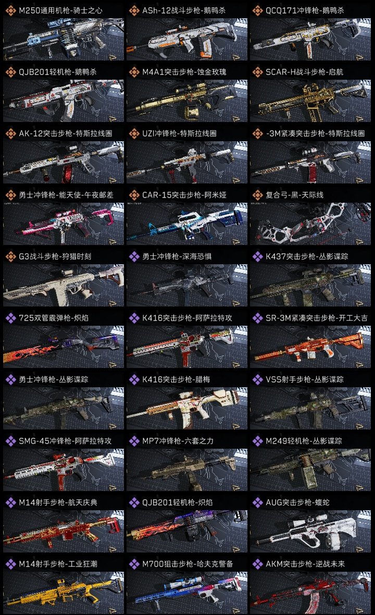Click the purple rarity icon next to MP7冲锋枪-六套之力
Screen dimensions: 375x615
(134, 441)
